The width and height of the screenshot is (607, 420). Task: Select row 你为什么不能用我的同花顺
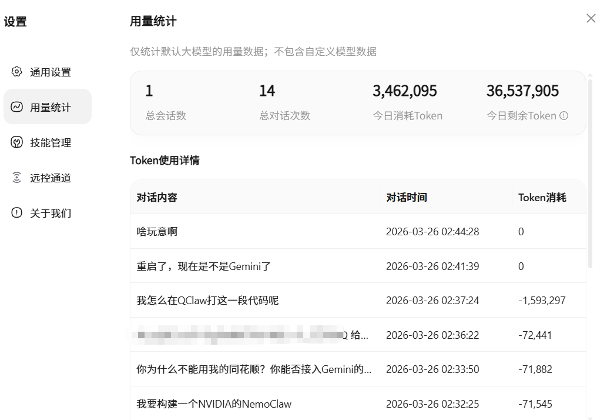tap(358, 369)
